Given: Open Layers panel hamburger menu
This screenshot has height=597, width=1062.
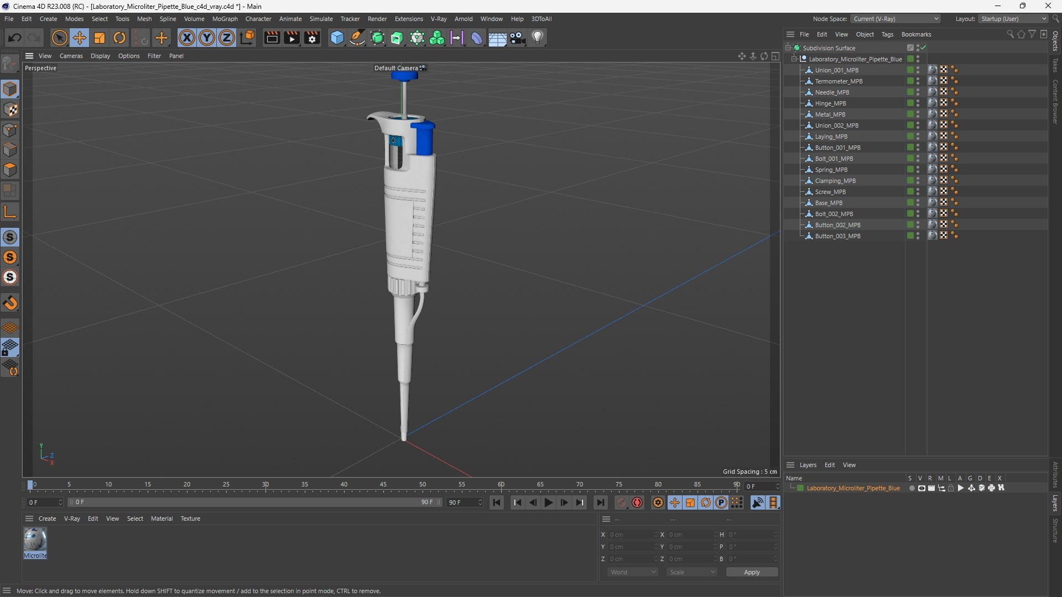Looking at the screenshot, I should 790,465.
